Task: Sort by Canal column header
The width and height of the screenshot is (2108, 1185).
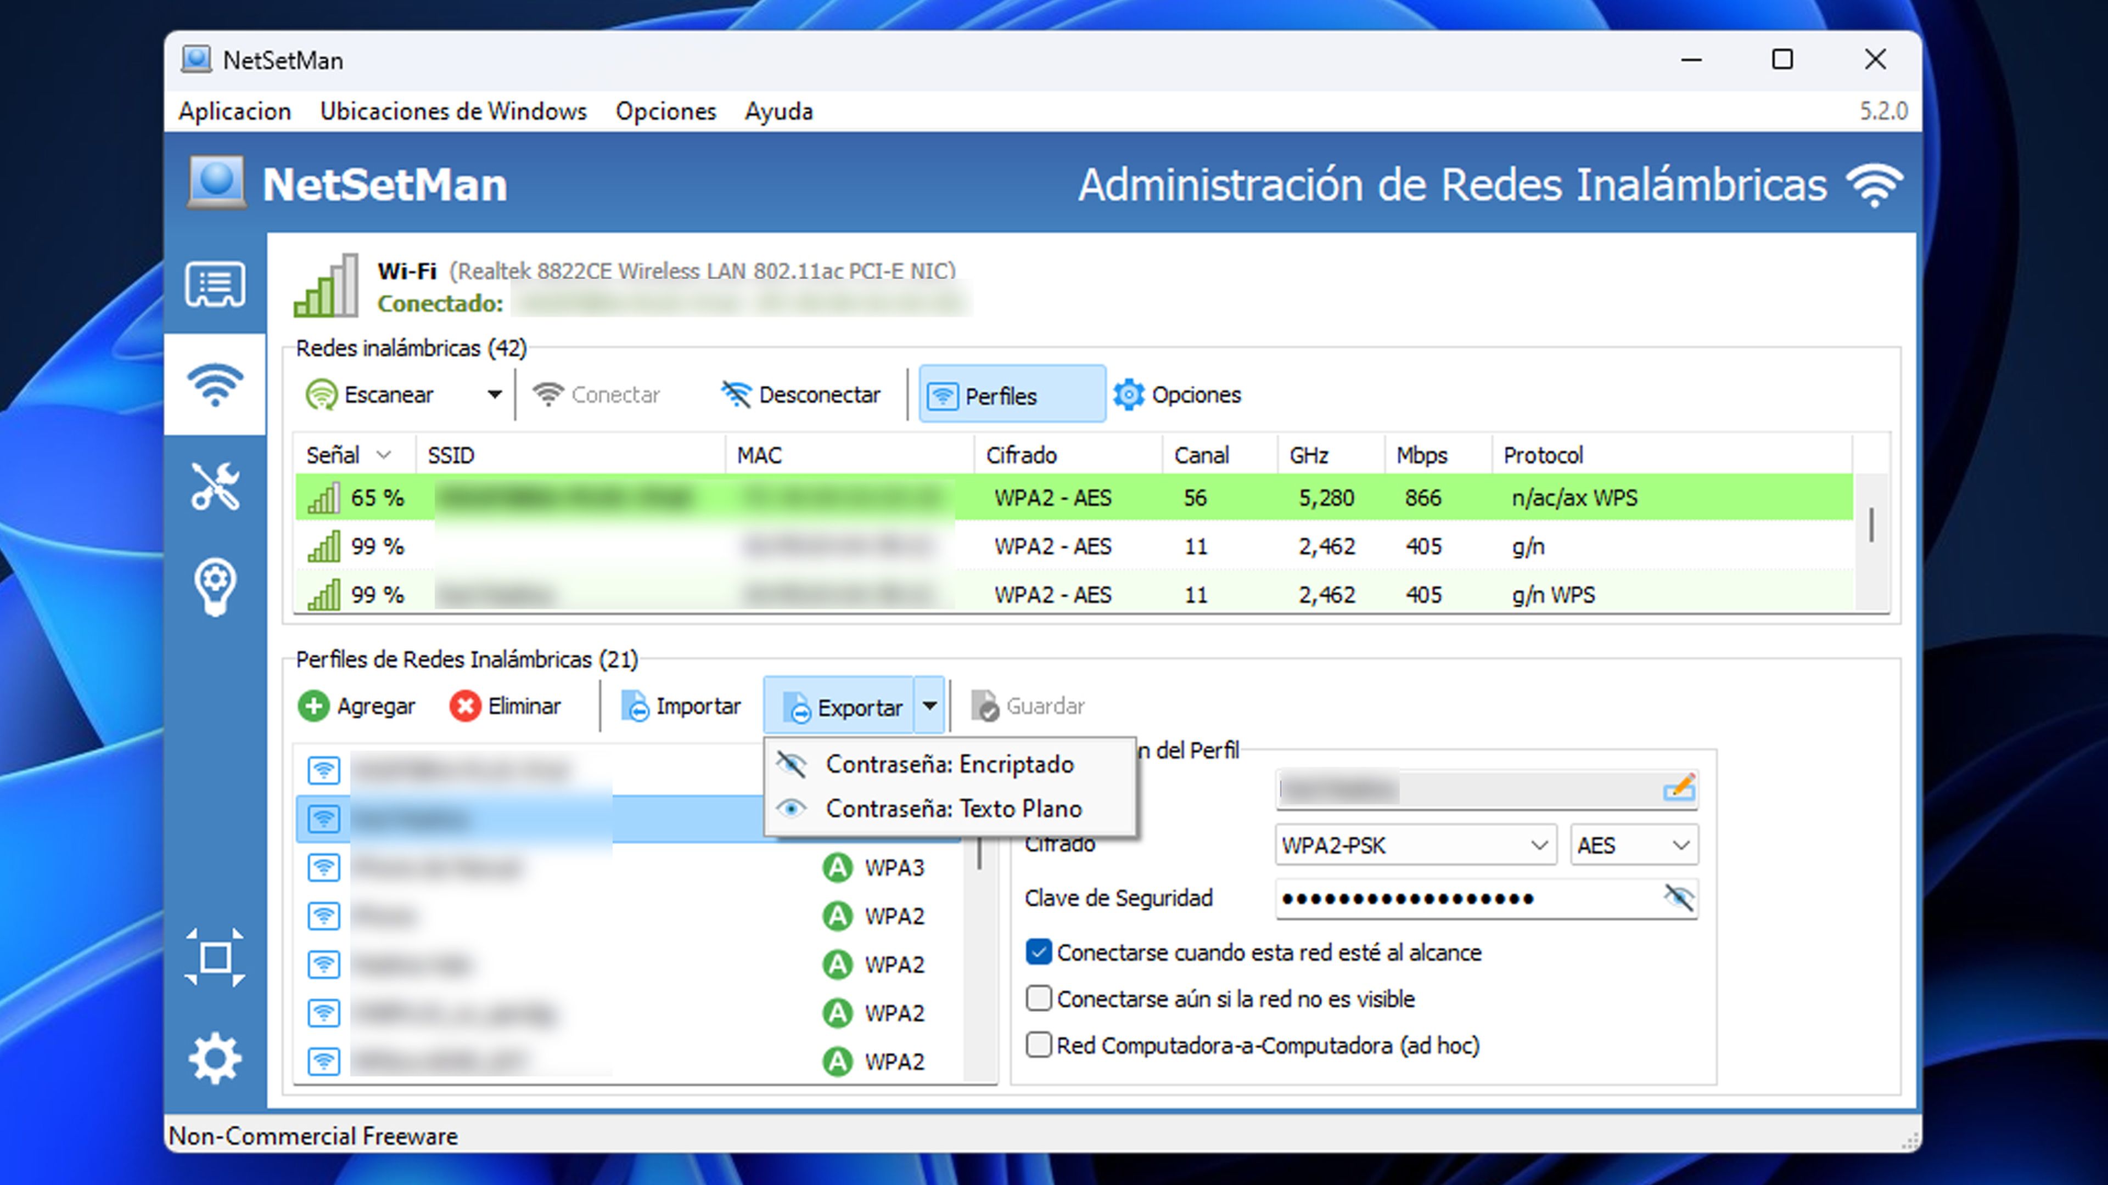Action: click(1219, 455)
